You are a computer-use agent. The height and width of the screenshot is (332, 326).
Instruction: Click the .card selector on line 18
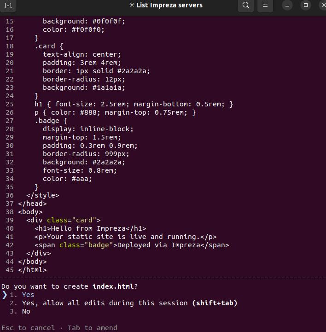tap(45, 46)
